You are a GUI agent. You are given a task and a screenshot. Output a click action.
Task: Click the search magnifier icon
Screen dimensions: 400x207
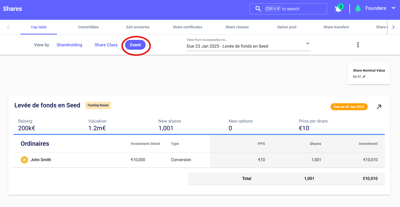tap(258, 9)
